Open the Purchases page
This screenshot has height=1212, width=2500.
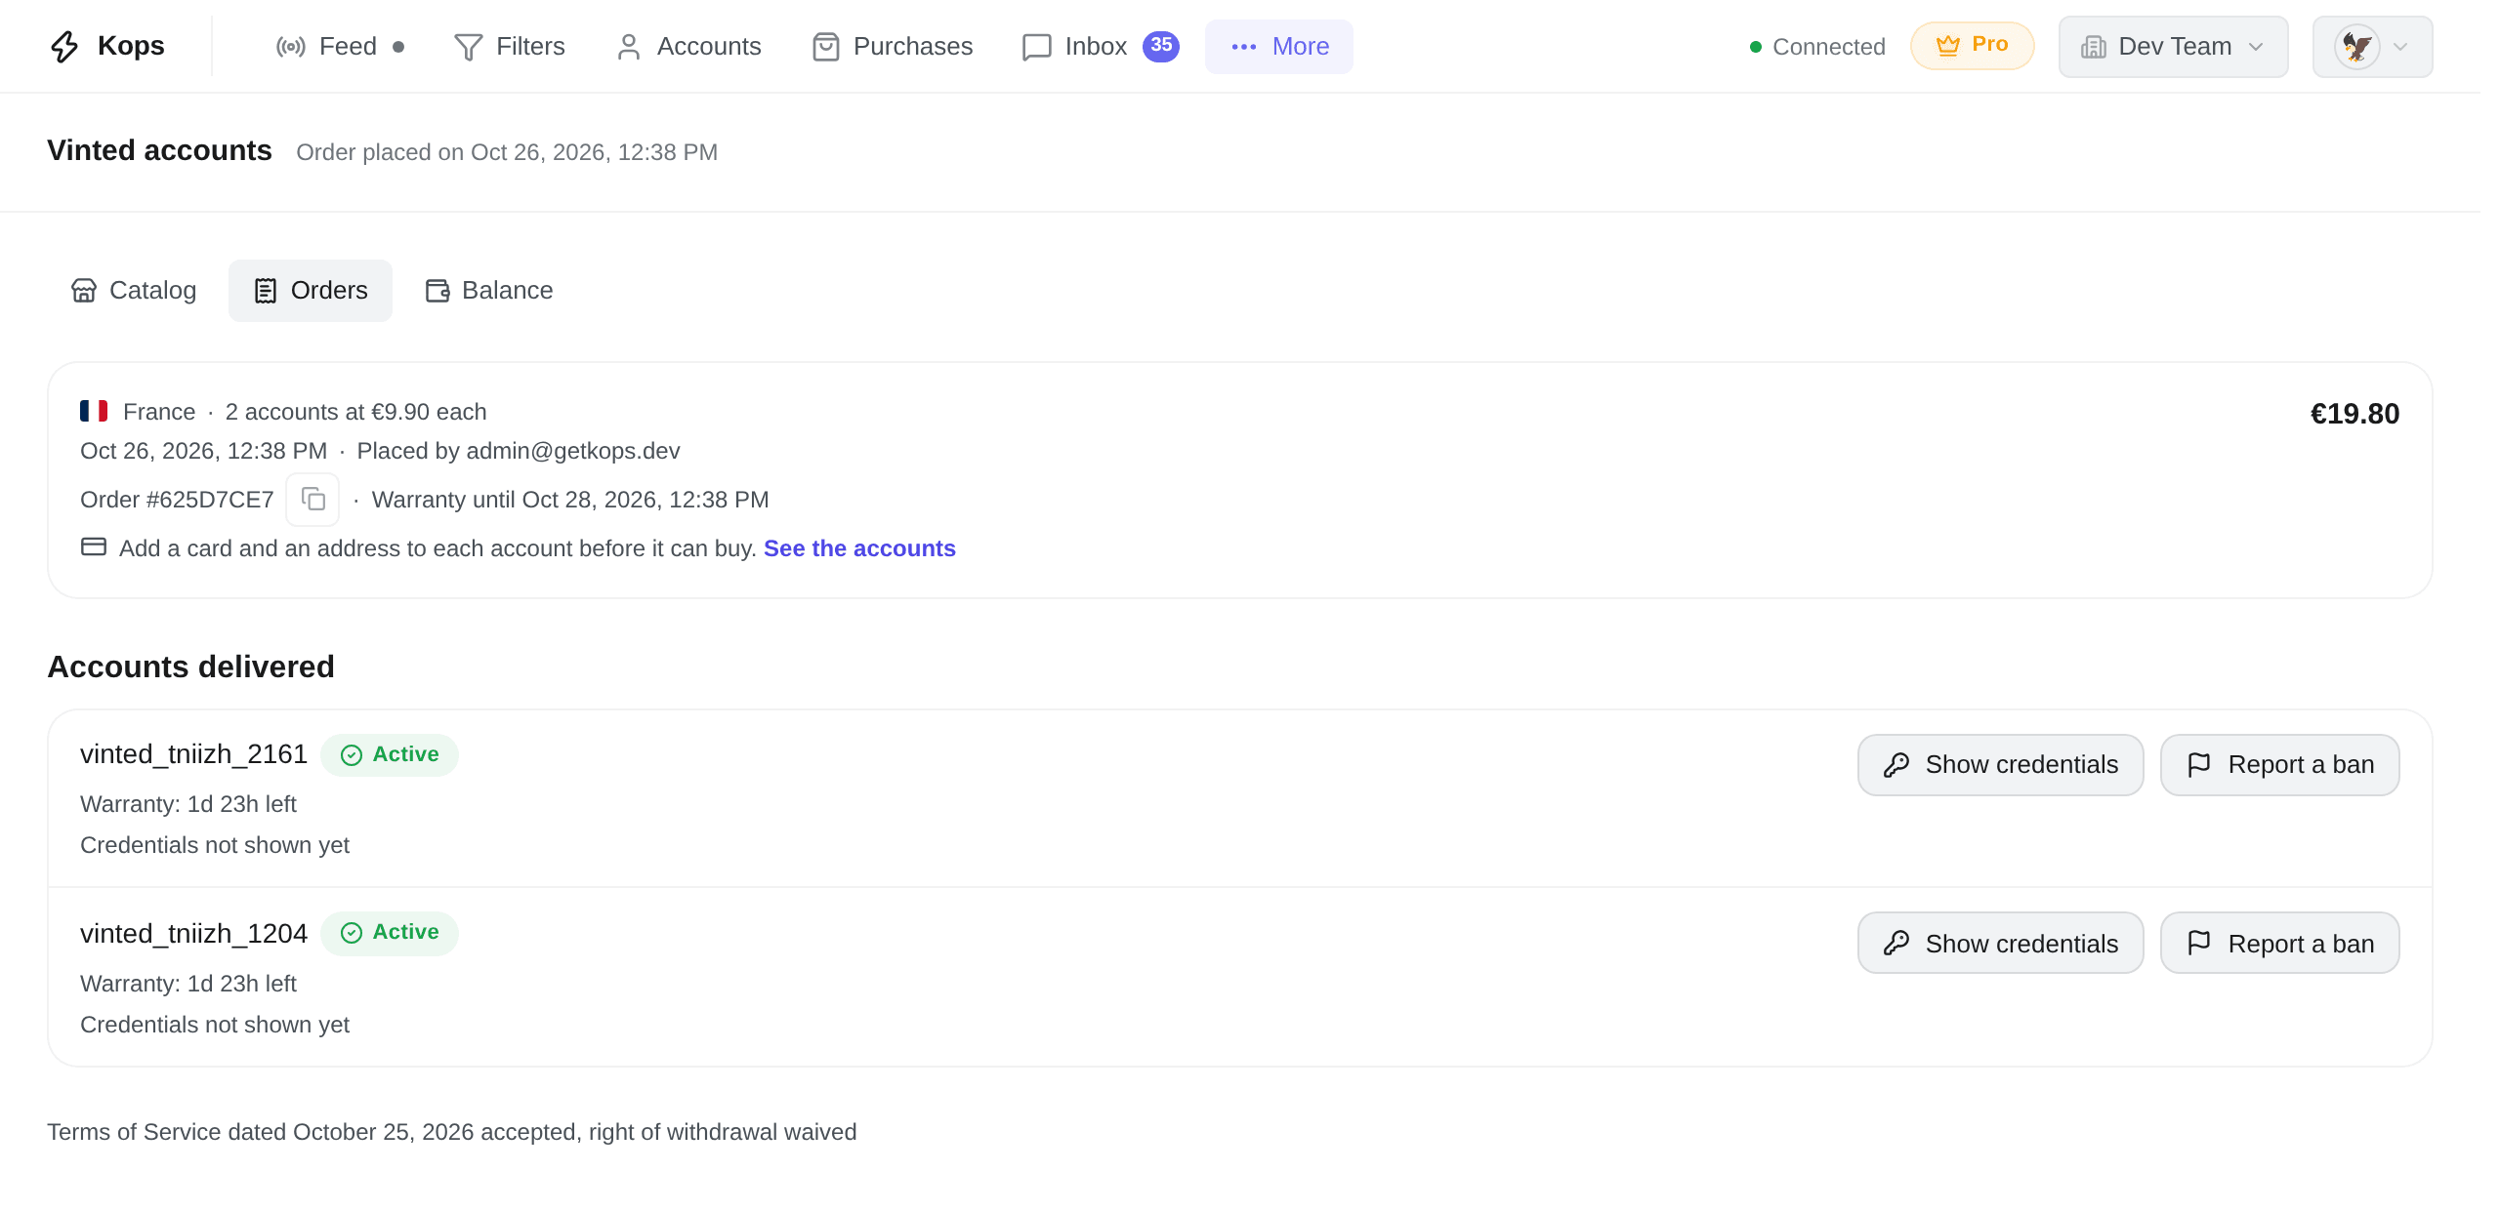click(x=892, y=46)
